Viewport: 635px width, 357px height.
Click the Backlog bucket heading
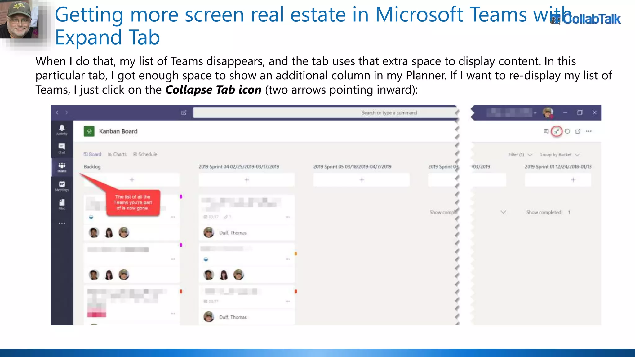[92, 167]
